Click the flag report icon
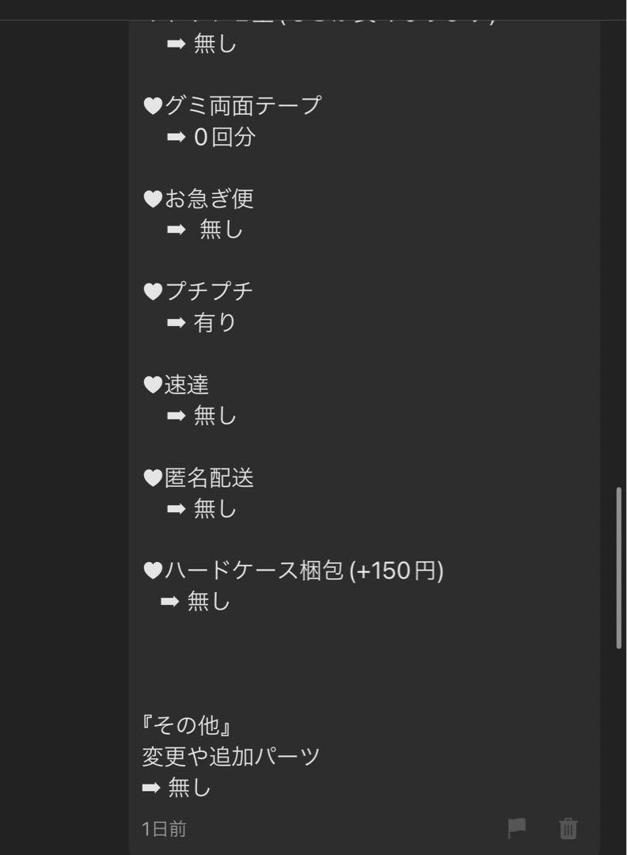Viewport: 627px width, 855px height. point(516,828)
